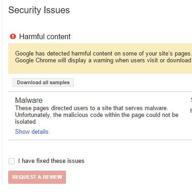This screenshot has width=192, height=192.
Task: Click the 'Google Chrome will display a warning' line
Action: tap(103, 61)
